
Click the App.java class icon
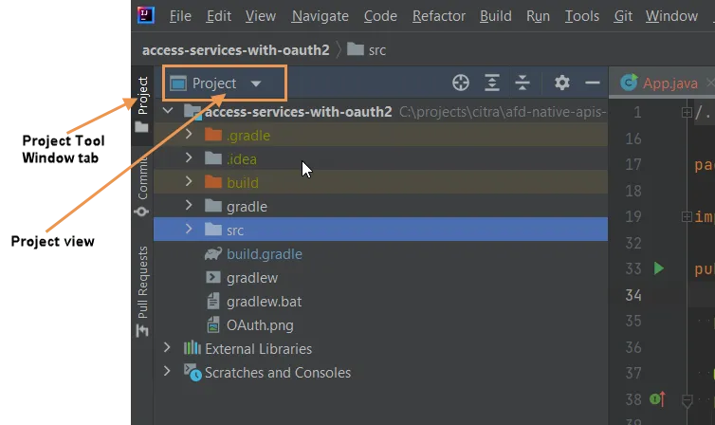coord(629,83)
